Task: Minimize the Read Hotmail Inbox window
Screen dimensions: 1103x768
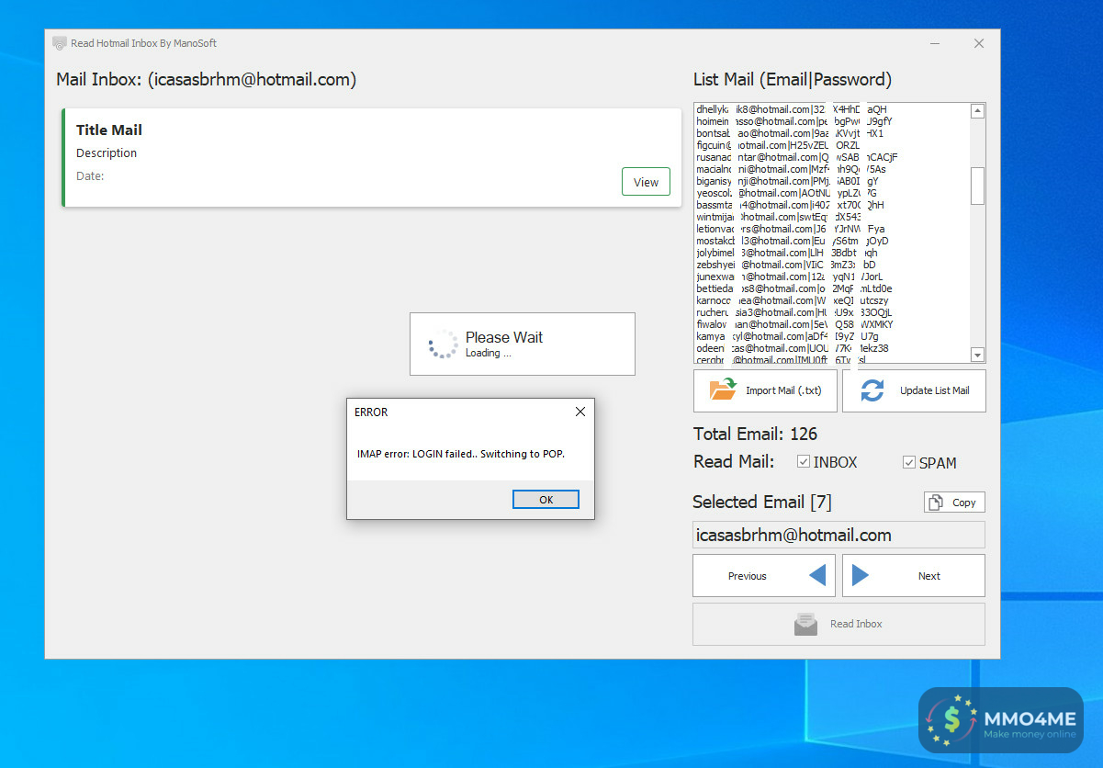Action: 935,43
